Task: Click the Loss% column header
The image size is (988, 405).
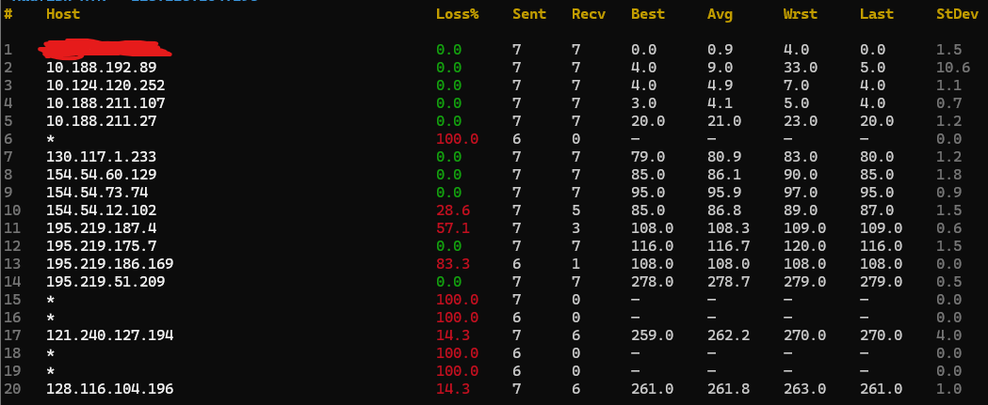Action: [457, 14]
